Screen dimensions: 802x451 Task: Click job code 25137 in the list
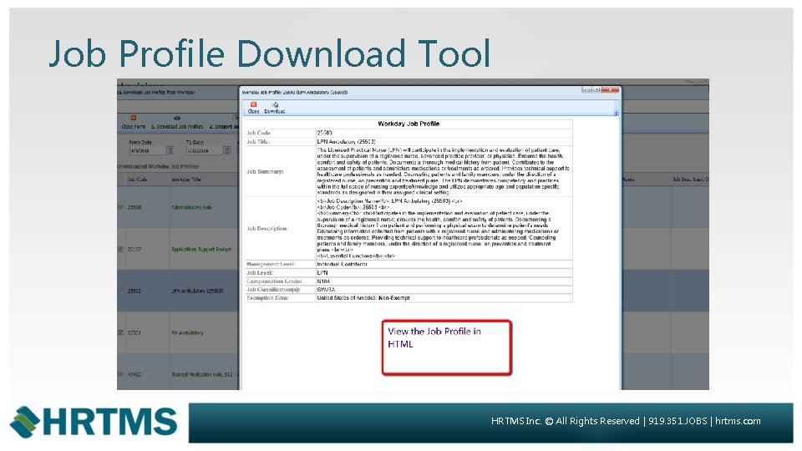[x=134, y=249]
